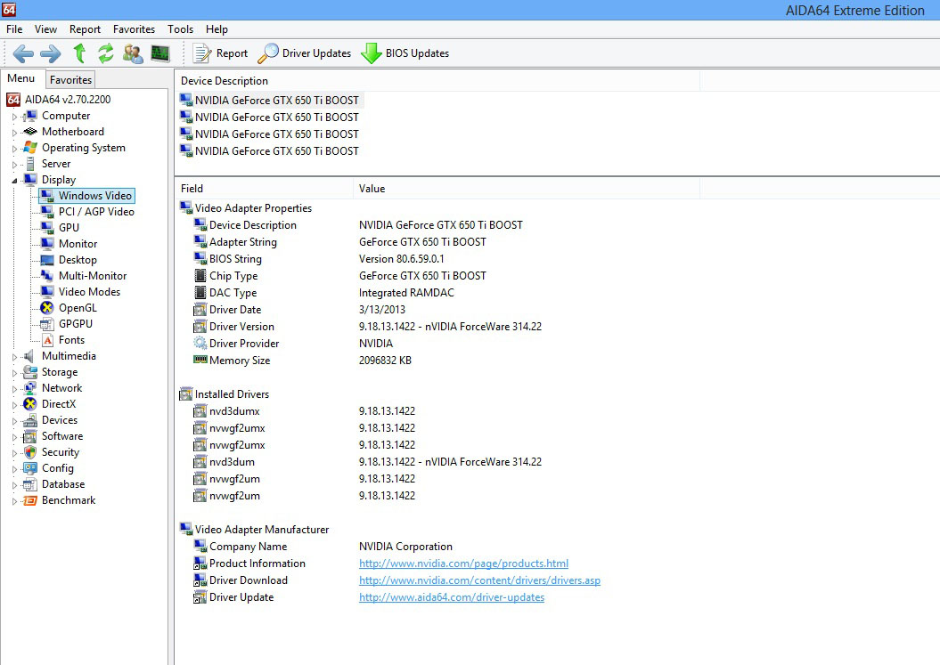Click the Software node icon
The width and height of the screenshot is (940, 665).
tap(30, 437)
